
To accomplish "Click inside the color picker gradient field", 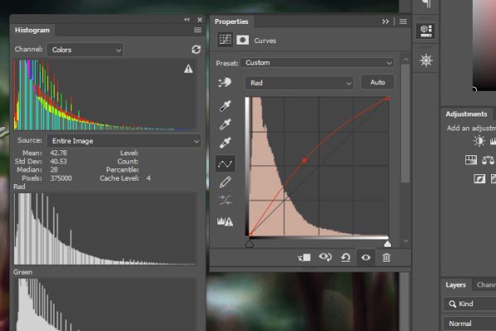I will tap(484, 45).
